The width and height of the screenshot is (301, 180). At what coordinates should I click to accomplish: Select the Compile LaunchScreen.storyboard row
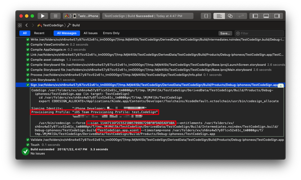pos(150,65)
